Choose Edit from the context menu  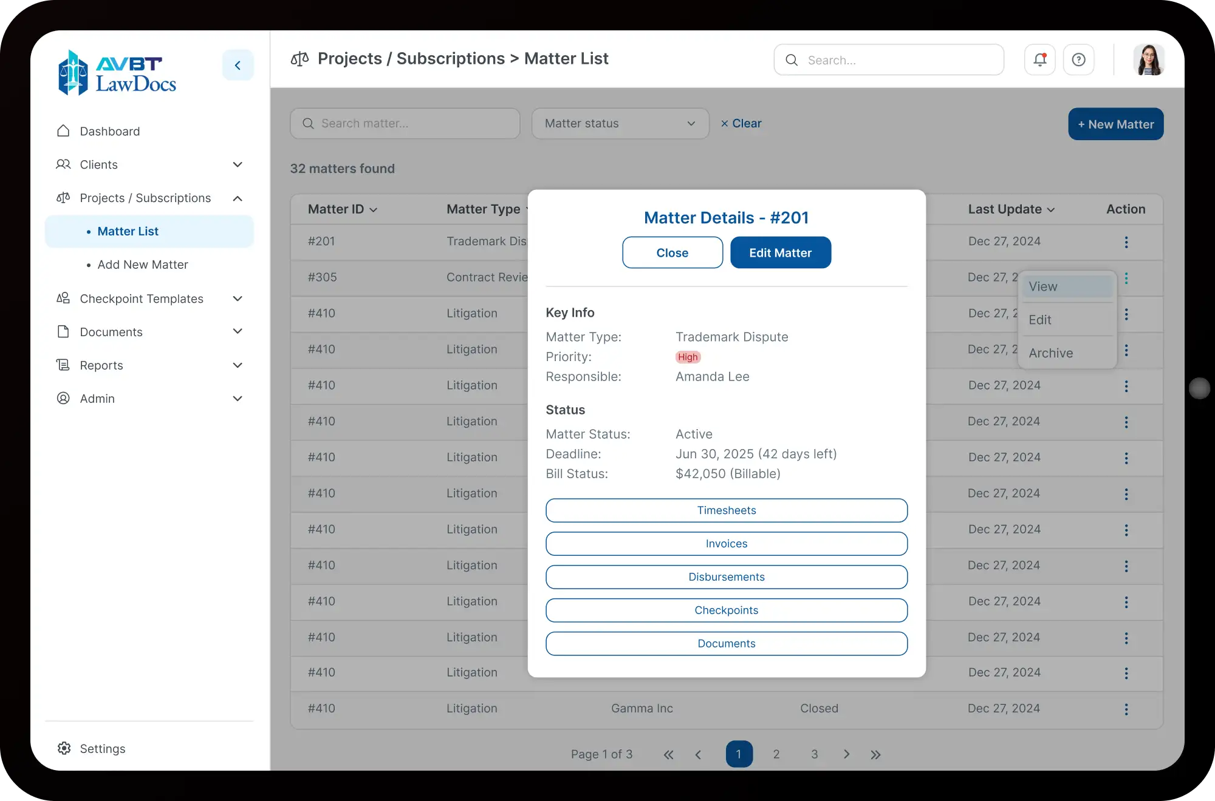(1067, 320)
